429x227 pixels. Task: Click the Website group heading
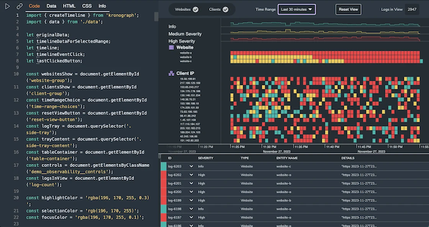point(184,48)
